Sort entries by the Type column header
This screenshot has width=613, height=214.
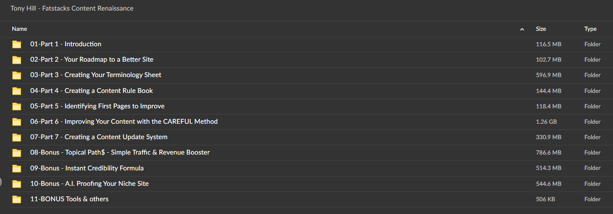[x=591, y=29]
